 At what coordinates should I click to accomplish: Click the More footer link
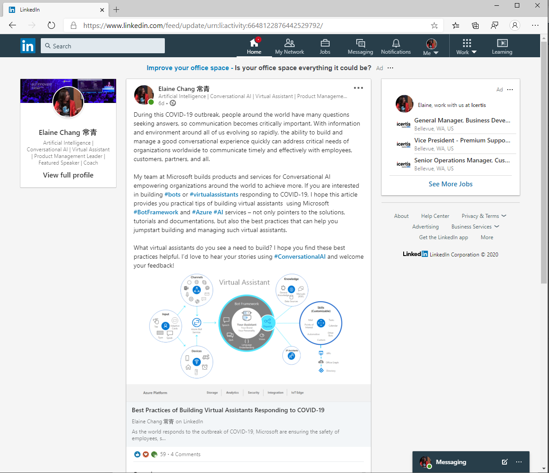tap(487, 237)
